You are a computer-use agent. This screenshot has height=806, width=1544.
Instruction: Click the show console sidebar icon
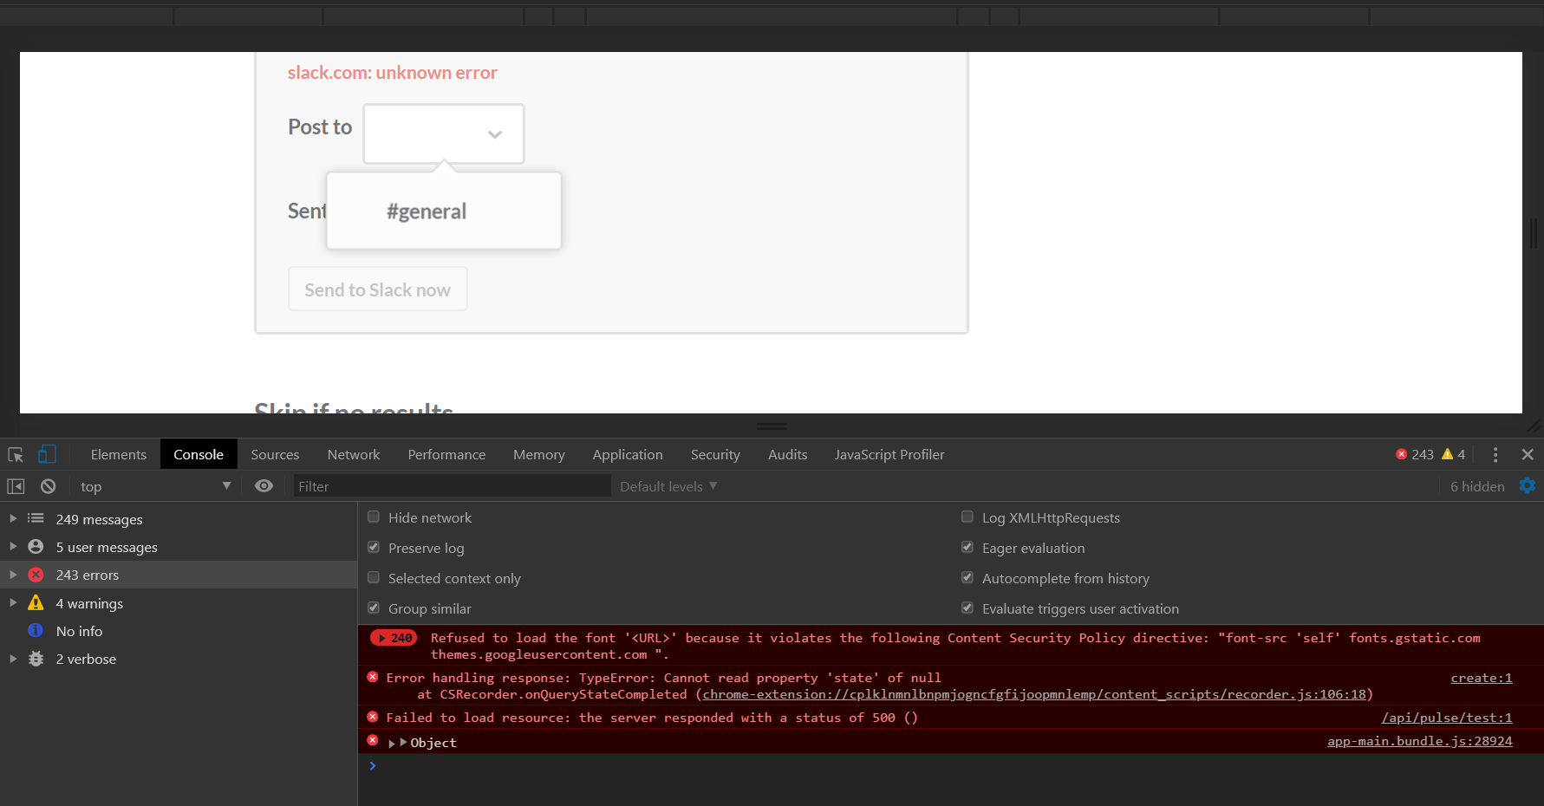coord(16,486)
